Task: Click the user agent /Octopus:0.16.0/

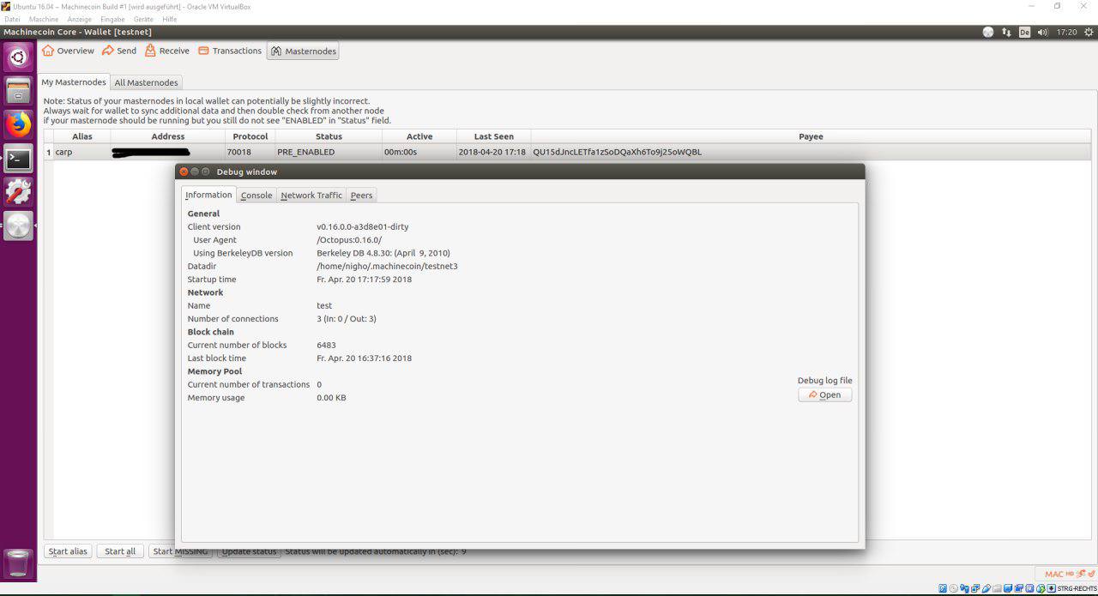Action: [349, 240]
